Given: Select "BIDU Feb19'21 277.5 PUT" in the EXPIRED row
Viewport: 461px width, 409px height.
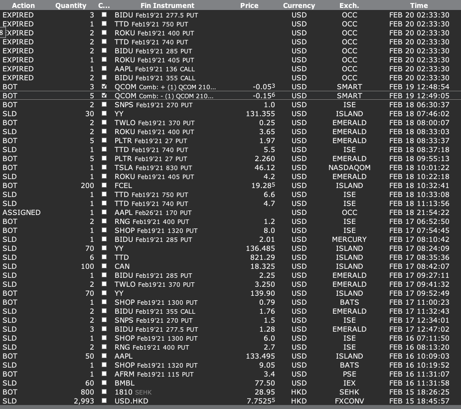Looking at the screenshot, I should point(156,15).
